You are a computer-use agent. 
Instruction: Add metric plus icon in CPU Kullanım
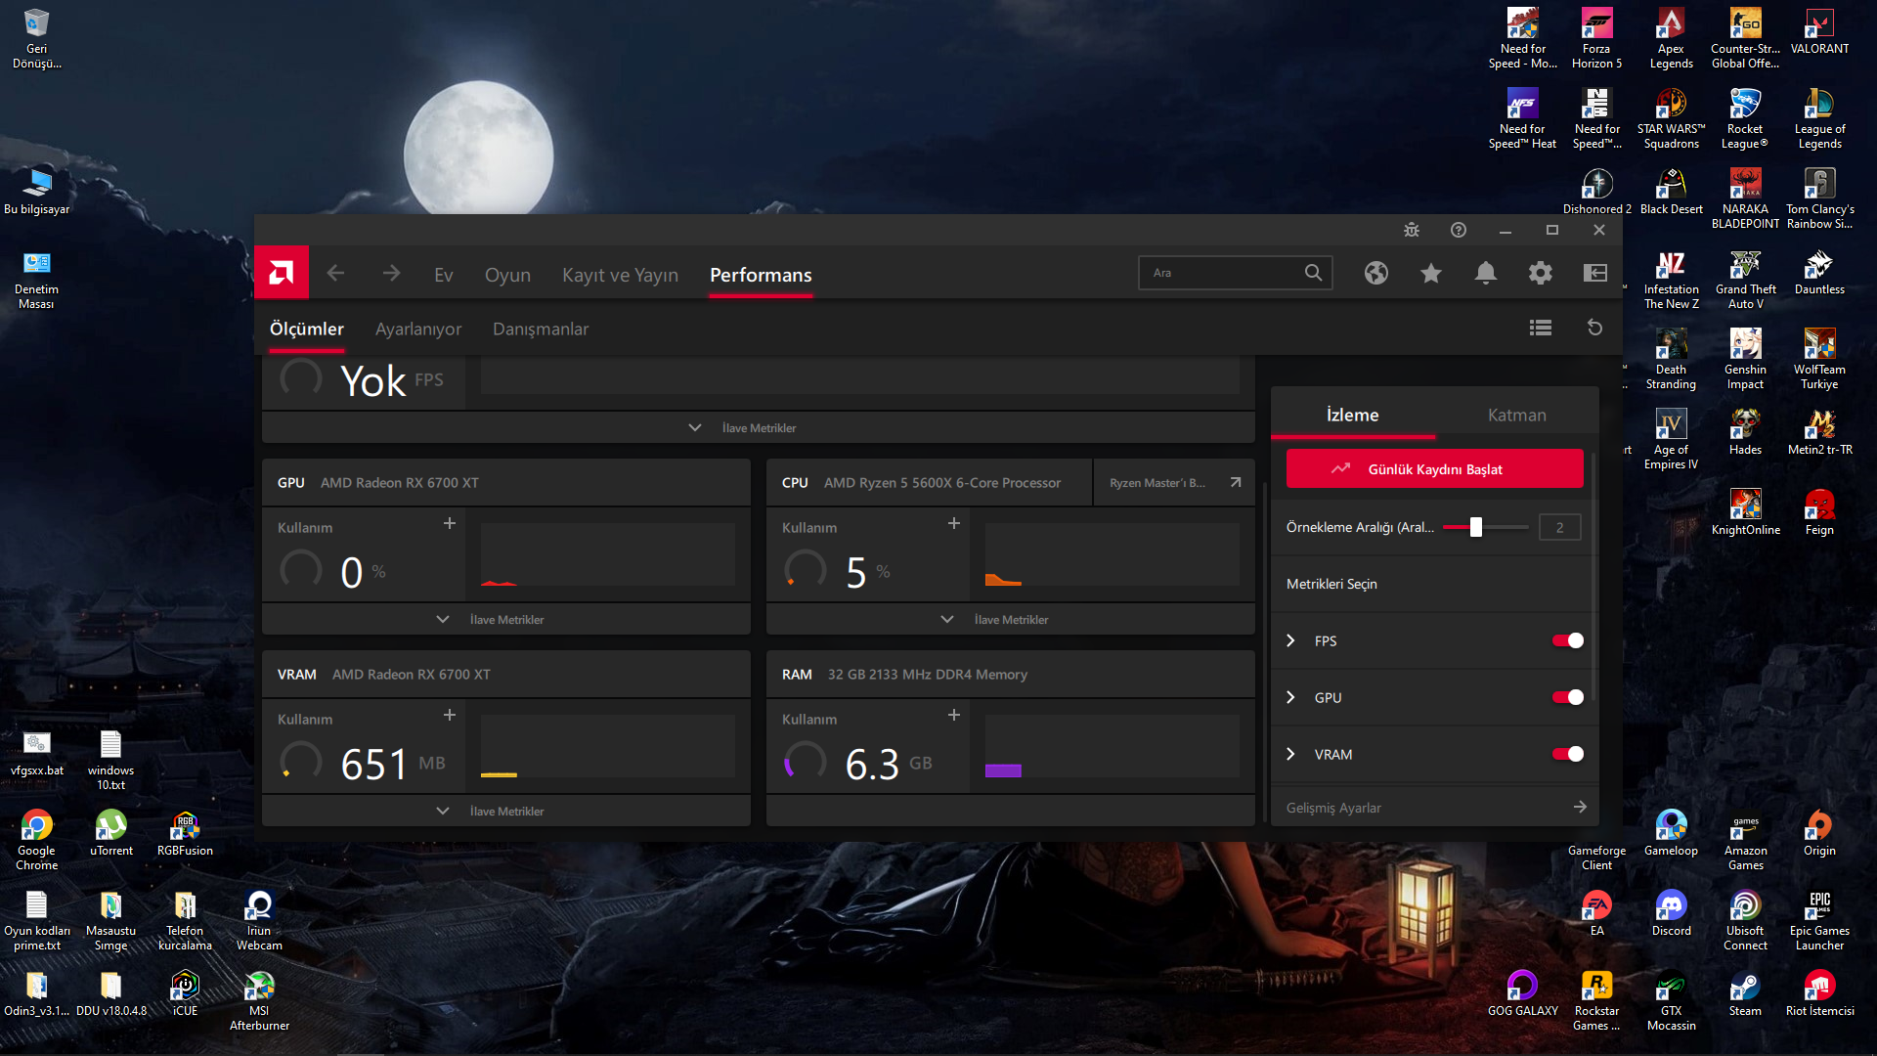pos(954,523)
